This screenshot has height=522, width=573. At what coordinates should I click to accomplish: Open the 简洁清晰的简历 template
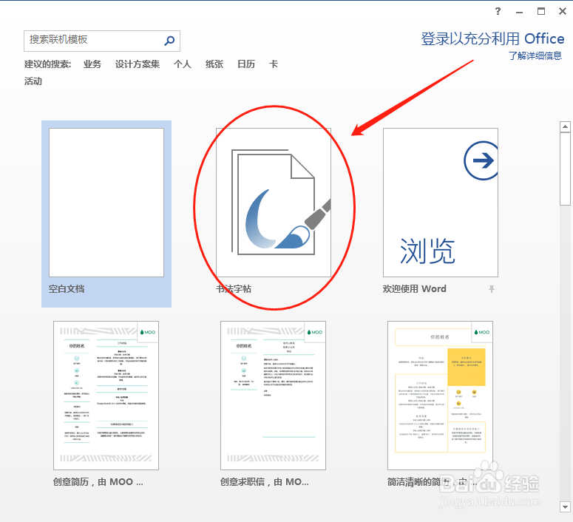coord(440,396)
